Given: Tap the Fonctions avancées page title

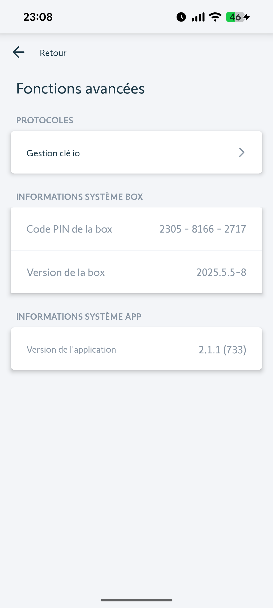Looking at the screenshot, I should [80, 89].
